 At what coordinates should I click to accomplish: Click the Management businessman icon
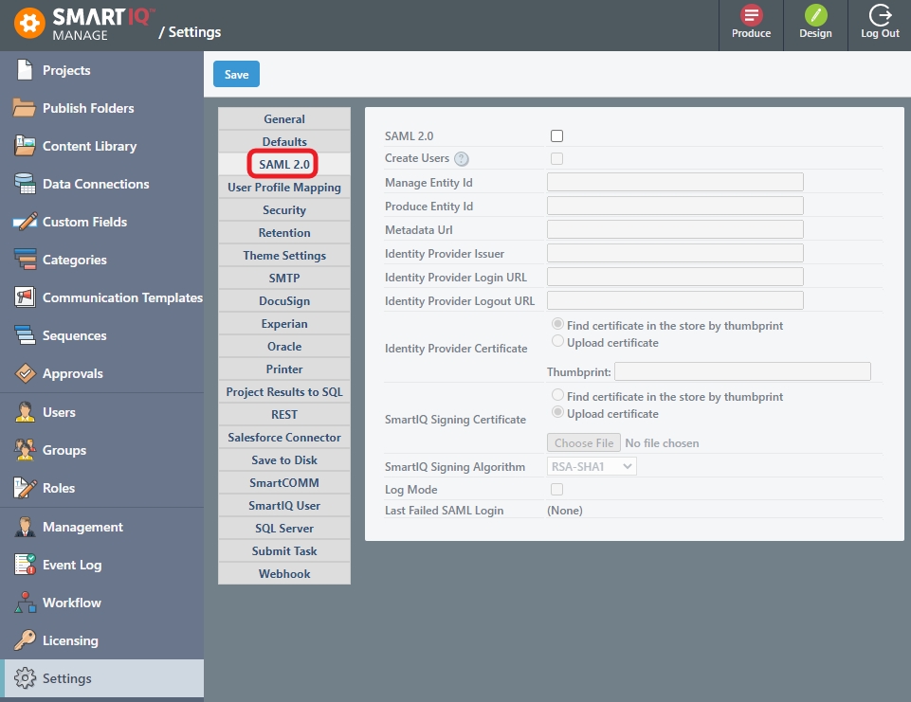point(25,527)
